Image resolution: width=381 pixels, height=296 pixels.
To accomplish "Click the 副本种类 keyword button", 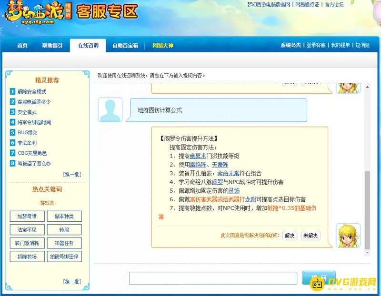I will [64, 216].
